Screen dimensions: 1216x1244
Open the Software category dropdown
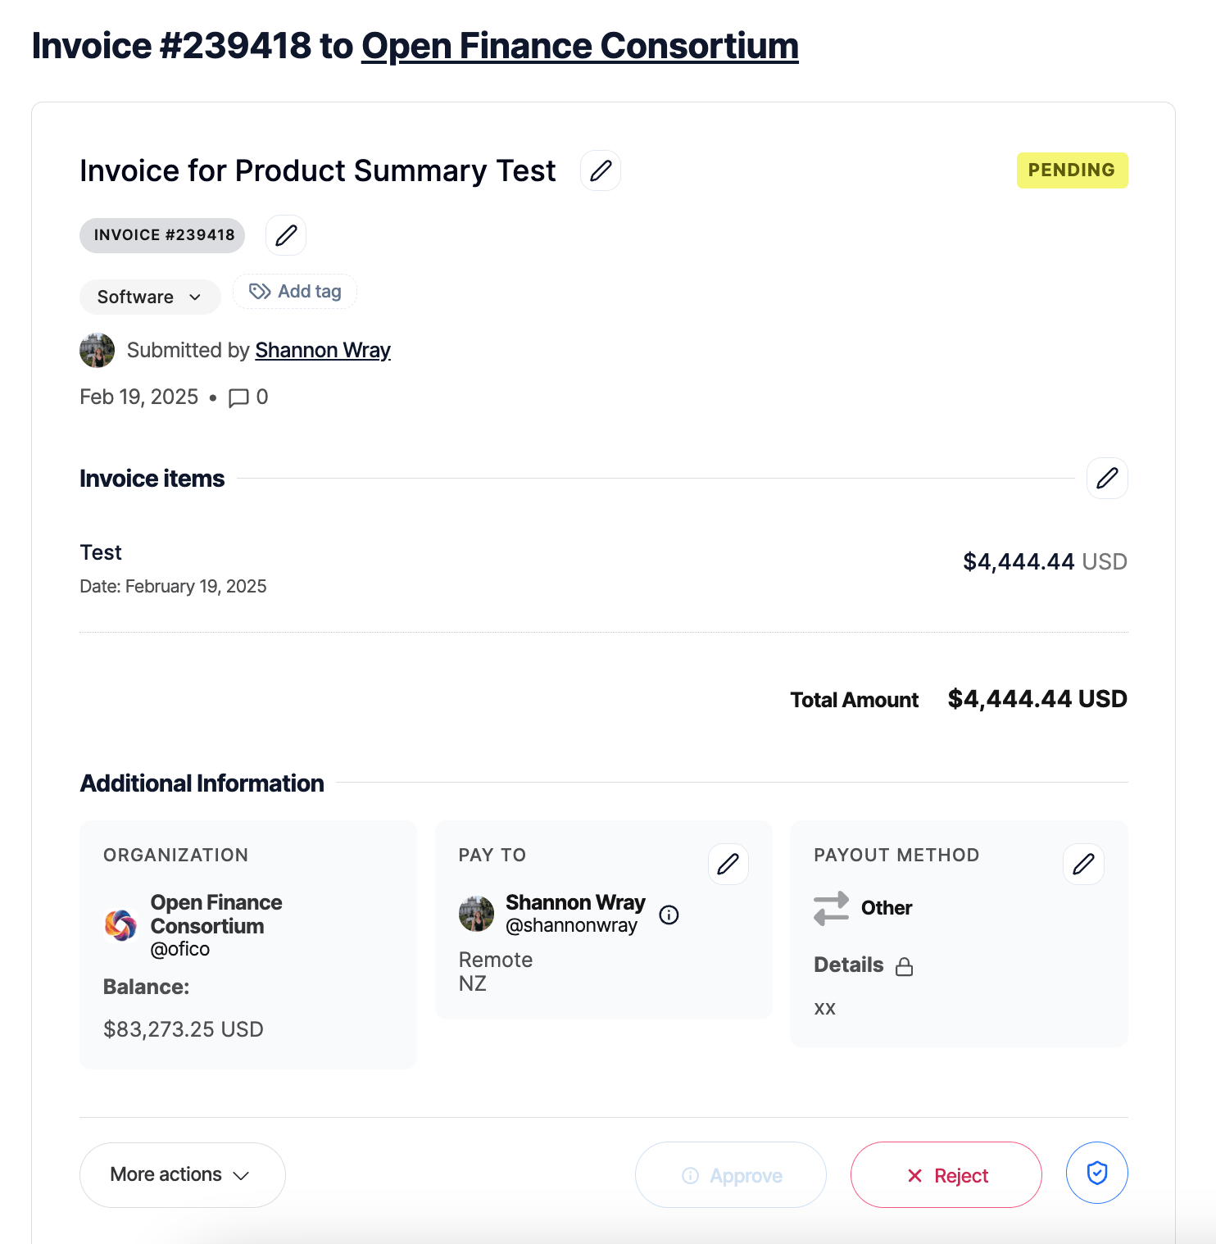(150, 297)
